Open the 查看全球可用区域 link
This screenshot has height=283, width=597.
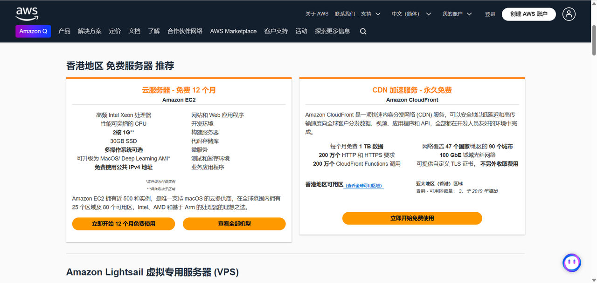pyautogui.click(x=364, y=186)
